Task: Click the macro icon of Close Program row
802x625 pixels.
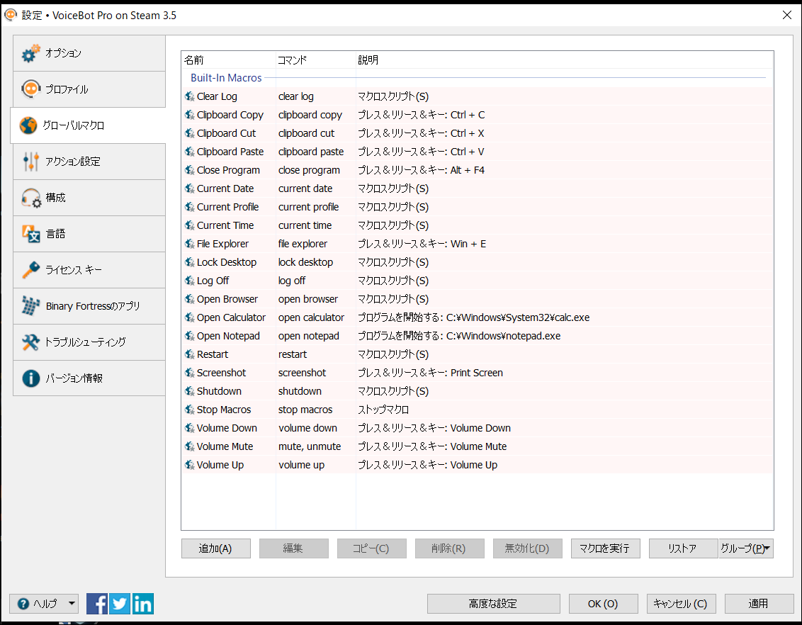Action: coord(190,170)
